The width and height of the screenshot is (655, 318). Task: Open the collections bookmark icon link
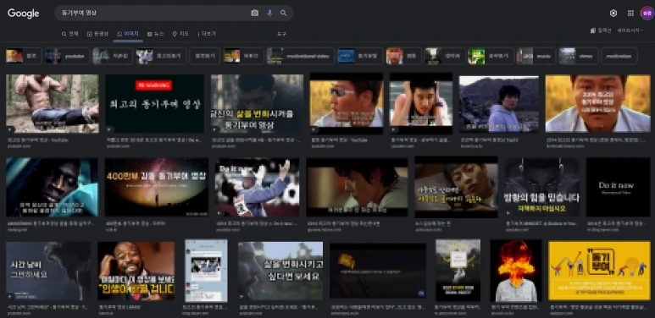(x=601, y=30)
